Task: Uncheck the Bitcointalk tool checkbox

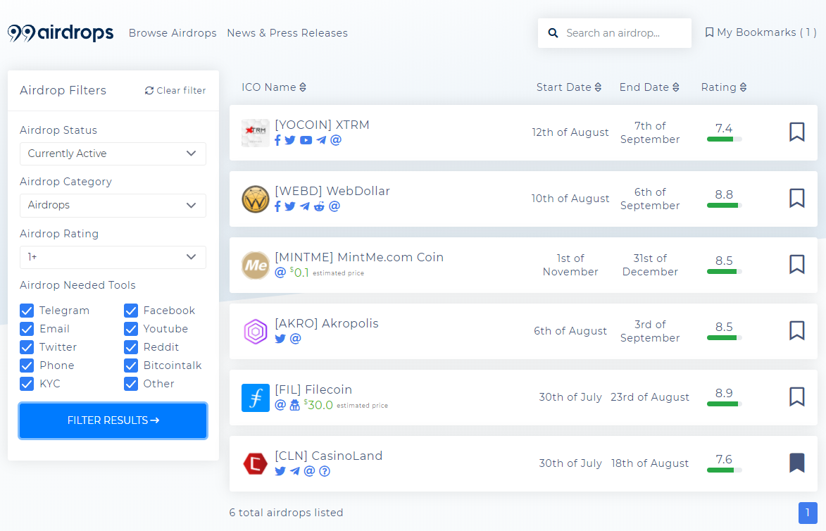Action: coord(131,366)
